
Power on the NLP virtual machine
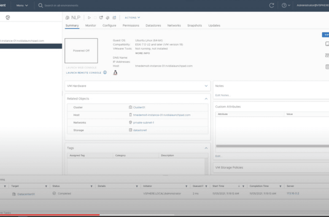tap(89, 18)
